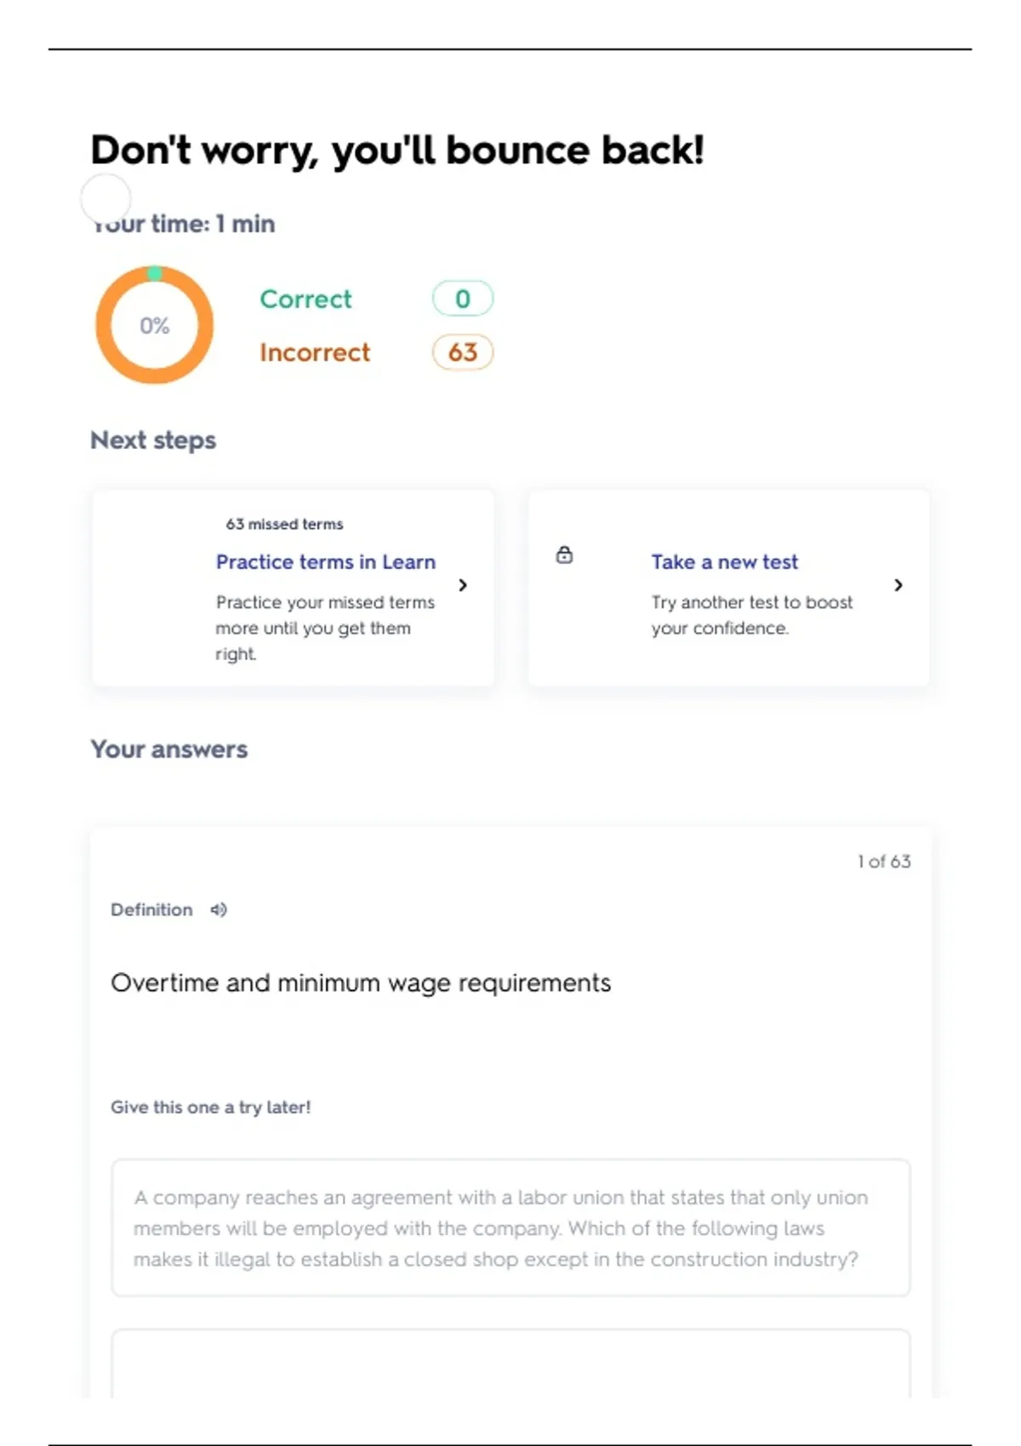
Task: Click the "Definition" label on the answer card
Action: tap(151, 910)
